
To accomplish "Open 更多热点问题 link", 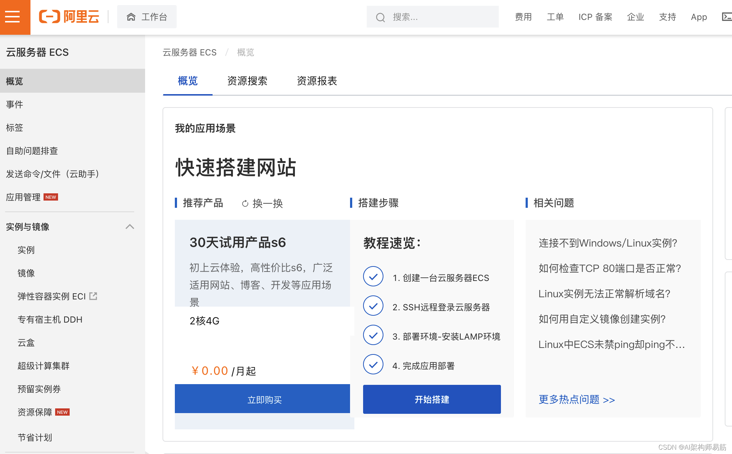I will pyautogui.click(x=577, y=400).
